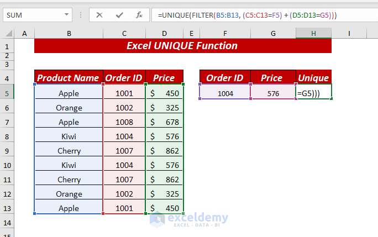This screenshot has width=378, height=237.
Task: Select price $ 450 in row 13
Action: pos(165,207)
